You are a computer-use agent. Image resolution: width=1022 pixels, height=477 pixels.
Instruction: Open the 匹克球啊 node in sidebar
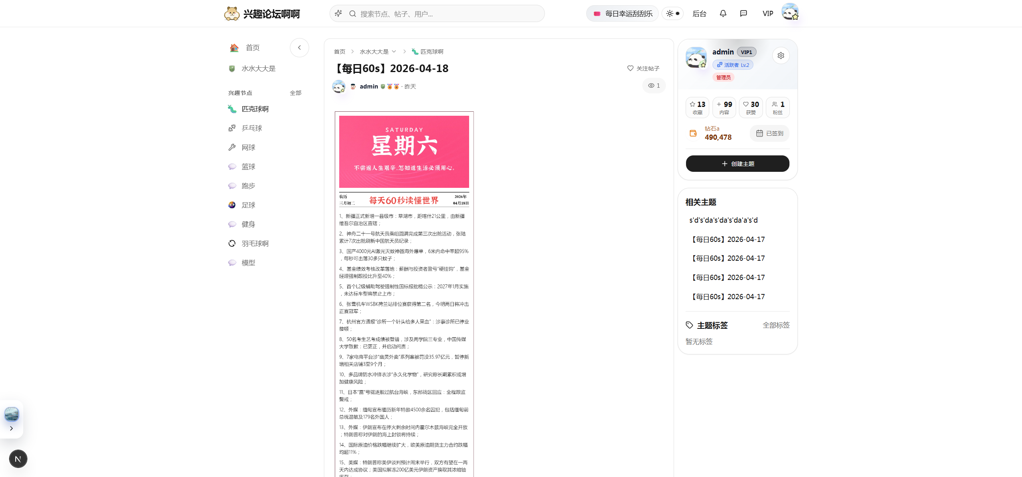[255, 109]
